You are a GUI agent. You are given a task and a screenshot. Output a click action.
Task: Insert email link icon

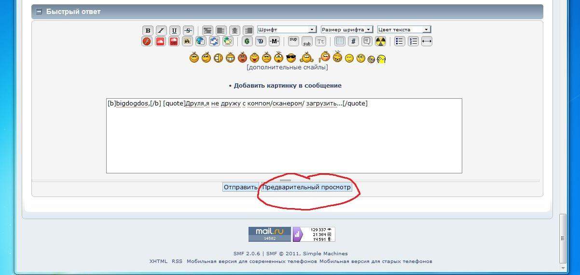tap(228, 41)
